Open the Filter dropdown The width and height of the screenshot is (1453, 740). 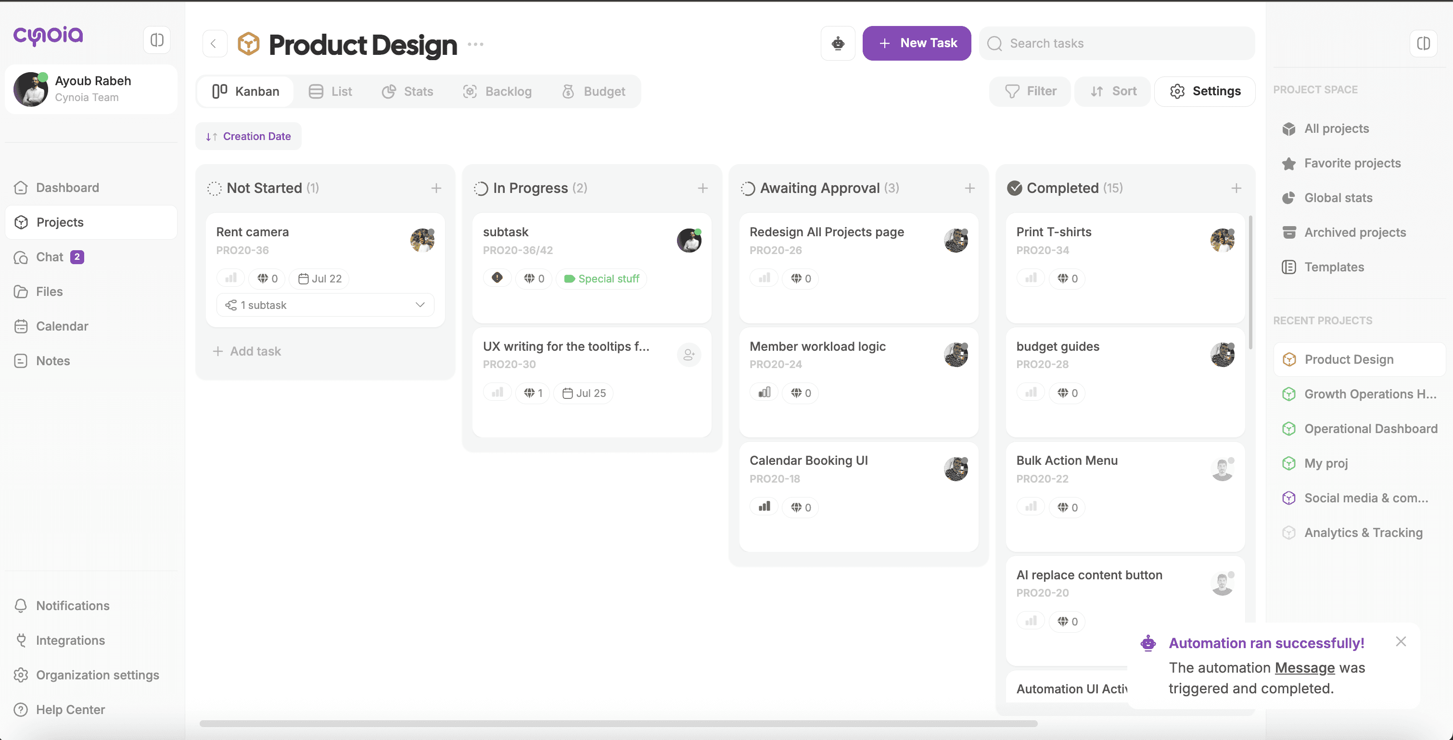point(1030,91)
